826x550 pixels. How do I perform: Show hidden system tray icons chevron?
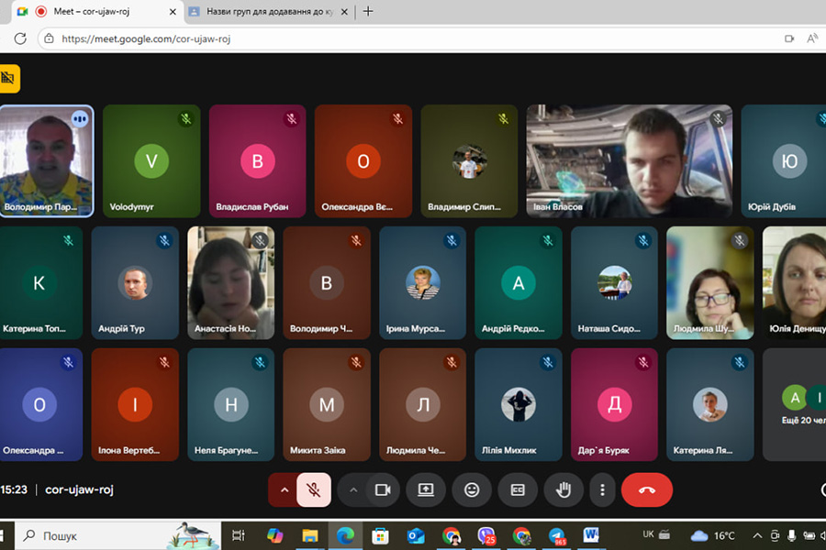pos(757,535)
